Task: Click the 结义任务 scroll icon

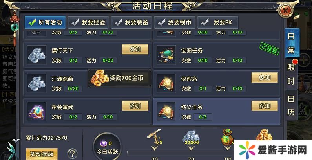Action: [x=166, y=111]
